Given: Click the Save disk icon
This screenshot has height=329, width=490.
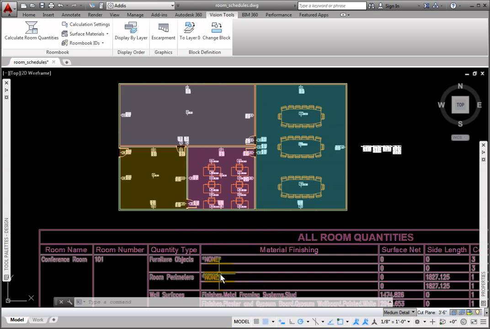Looking at the screenshot, I should (42, 5).
